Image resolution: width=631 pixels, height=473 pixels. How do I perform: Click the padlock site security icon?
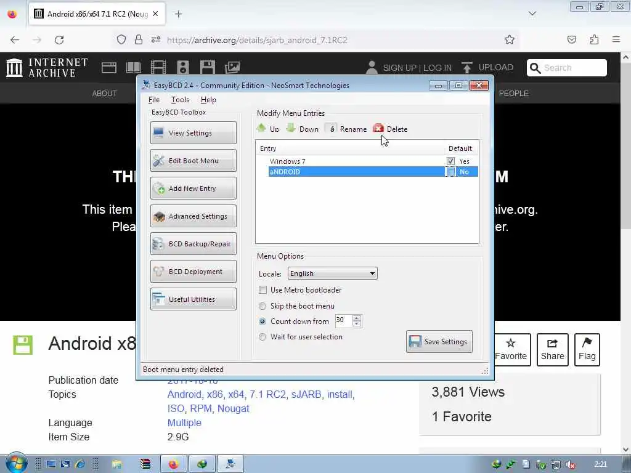[x=139, y=39]
